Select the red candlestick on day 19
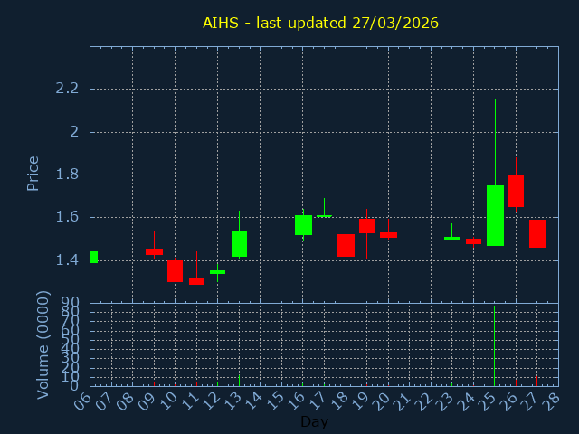This screenshot has height=434, width=579. [366, 225]
